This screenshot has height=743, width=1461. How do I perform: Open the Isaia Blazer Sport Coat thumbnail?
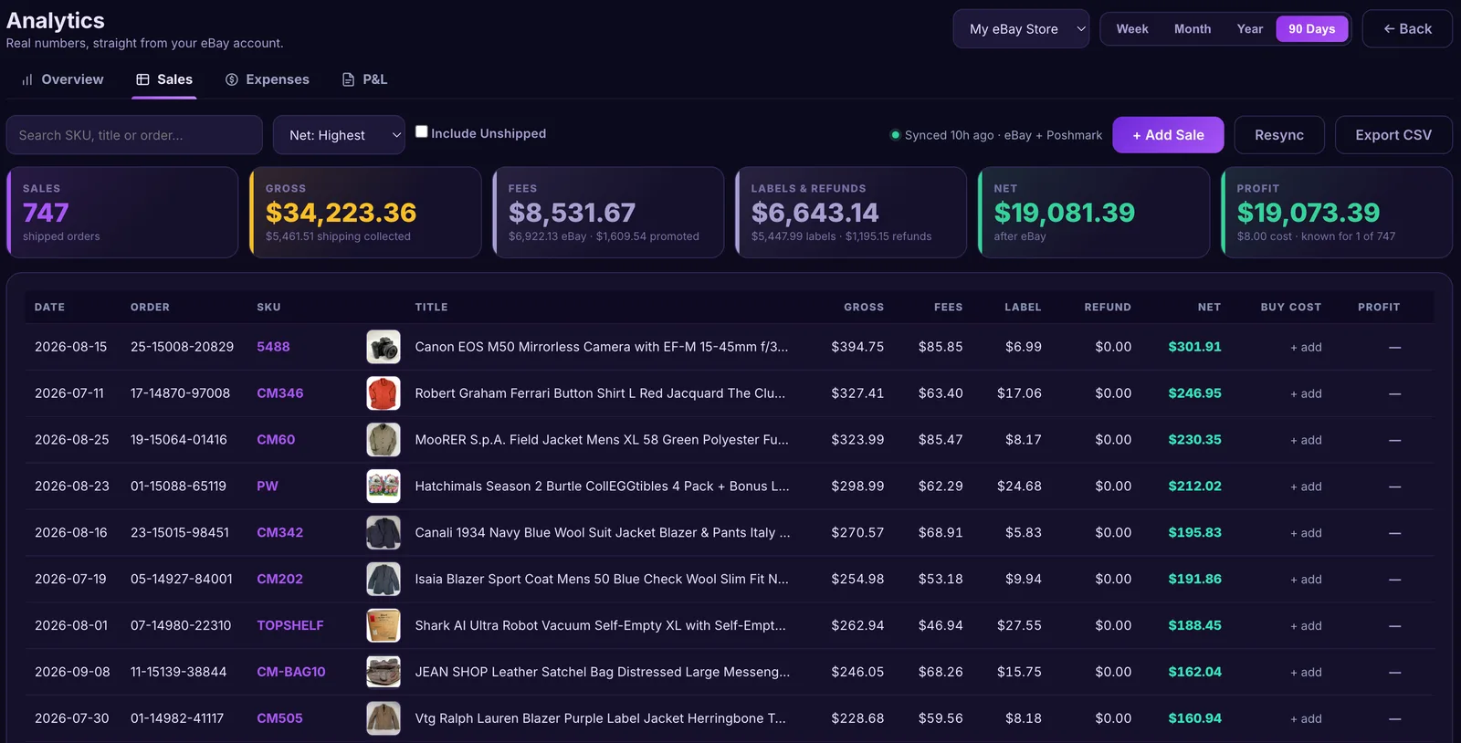384,580
